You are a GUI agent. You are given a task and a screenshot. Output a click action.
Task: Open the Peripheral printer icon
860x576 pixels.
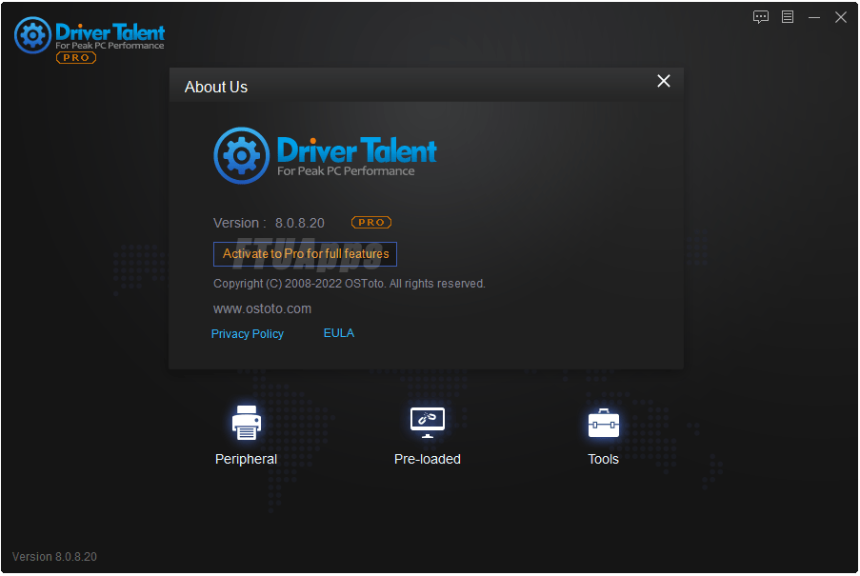click(x=247, y=423)
